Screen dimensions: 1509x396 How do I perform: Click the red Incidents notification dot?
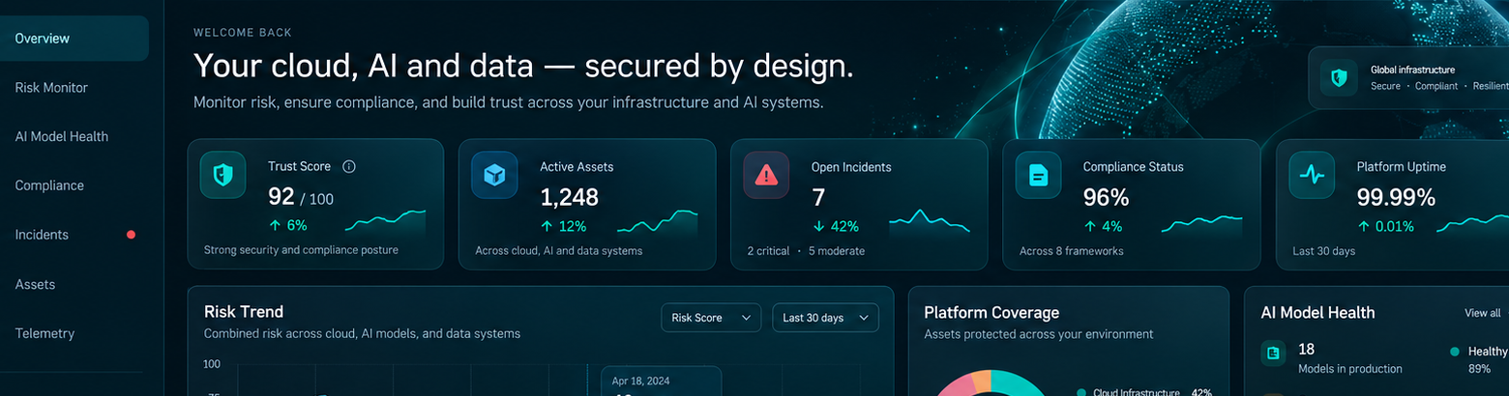131,235
